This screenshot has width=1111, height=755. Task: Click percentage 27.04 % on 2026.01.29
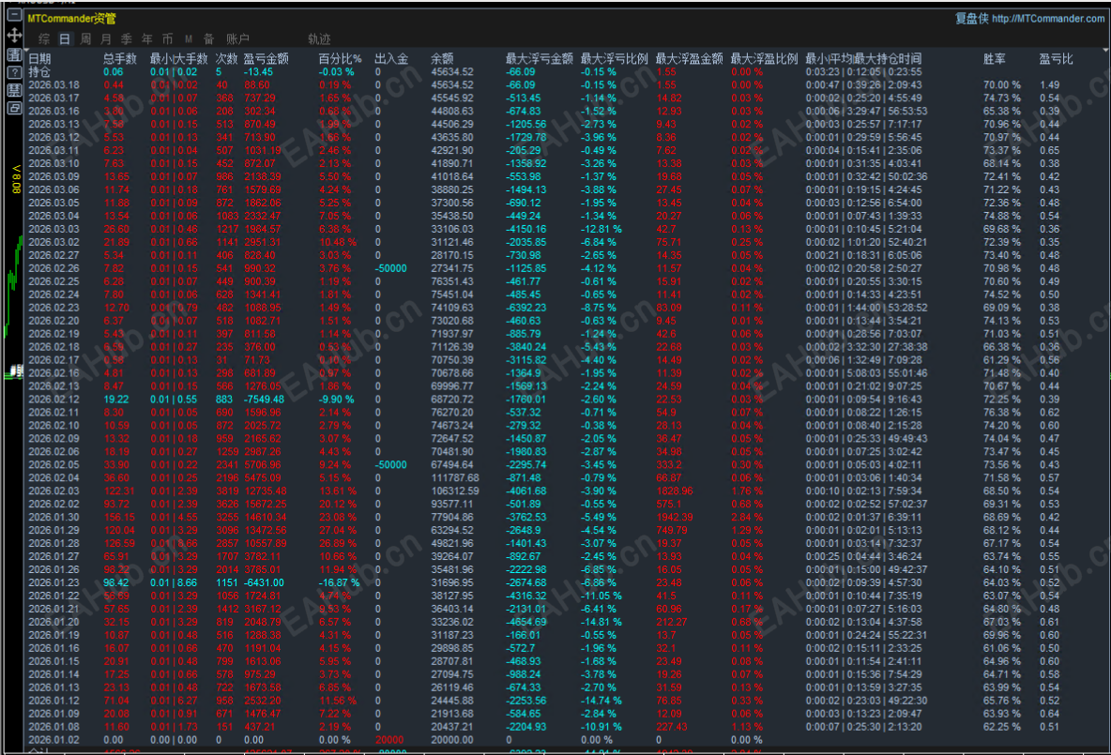tap(338, 531)
